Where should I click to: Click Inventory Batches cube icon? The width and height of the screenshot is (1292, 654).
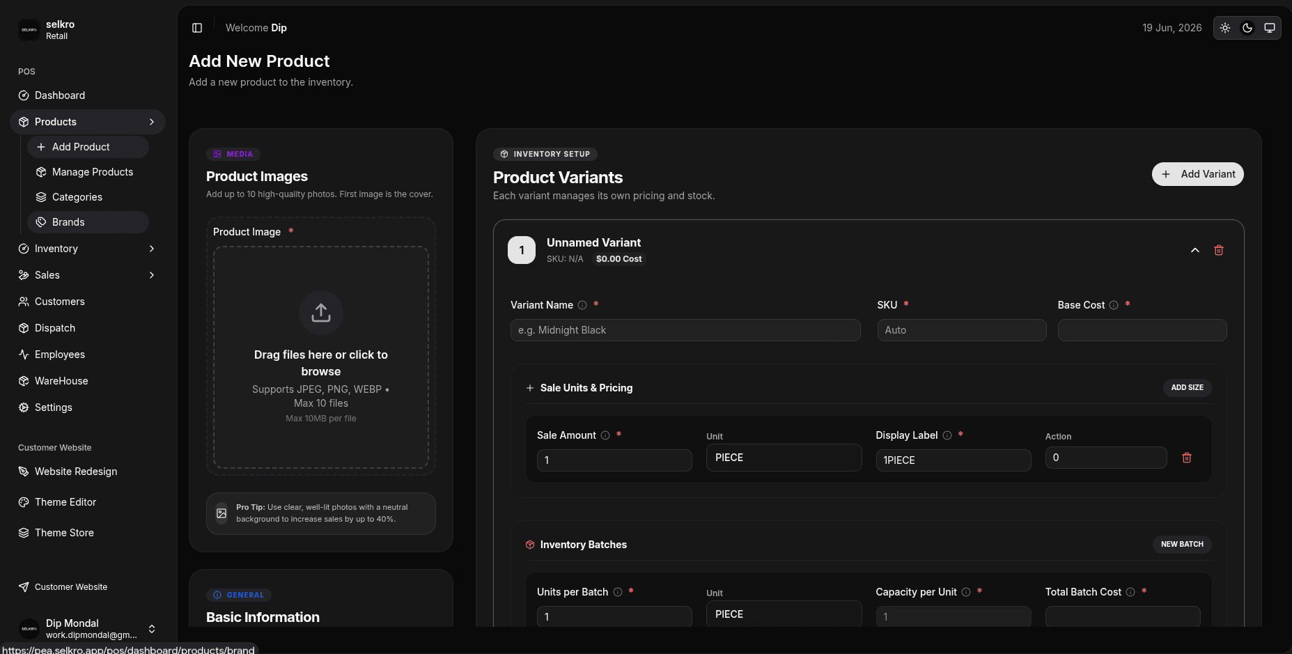click(530, 545)
